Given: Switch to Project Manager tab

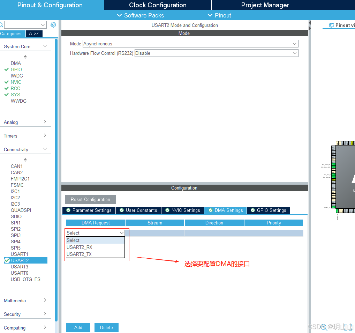Looking at the screenshot, I should [265, 5].
